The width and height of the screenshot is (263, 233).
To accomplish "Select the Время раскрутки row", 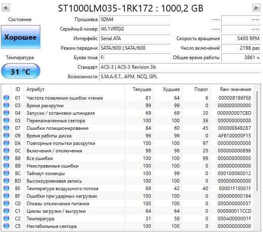I will [127, 106].
